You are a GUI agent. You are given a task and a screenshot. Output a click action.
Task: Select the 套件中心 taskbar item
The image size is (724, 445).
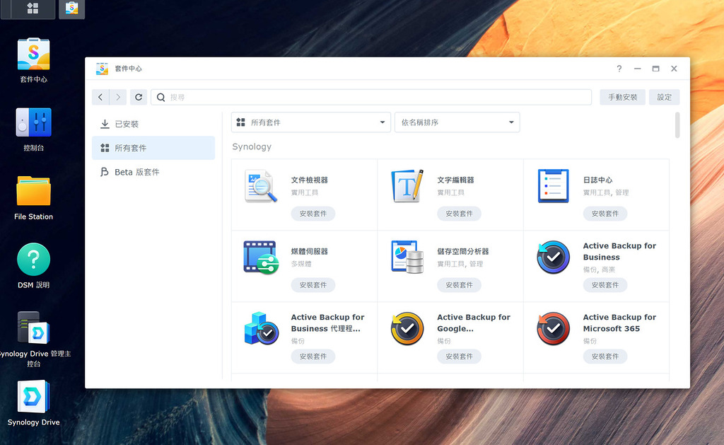[71, 8]
